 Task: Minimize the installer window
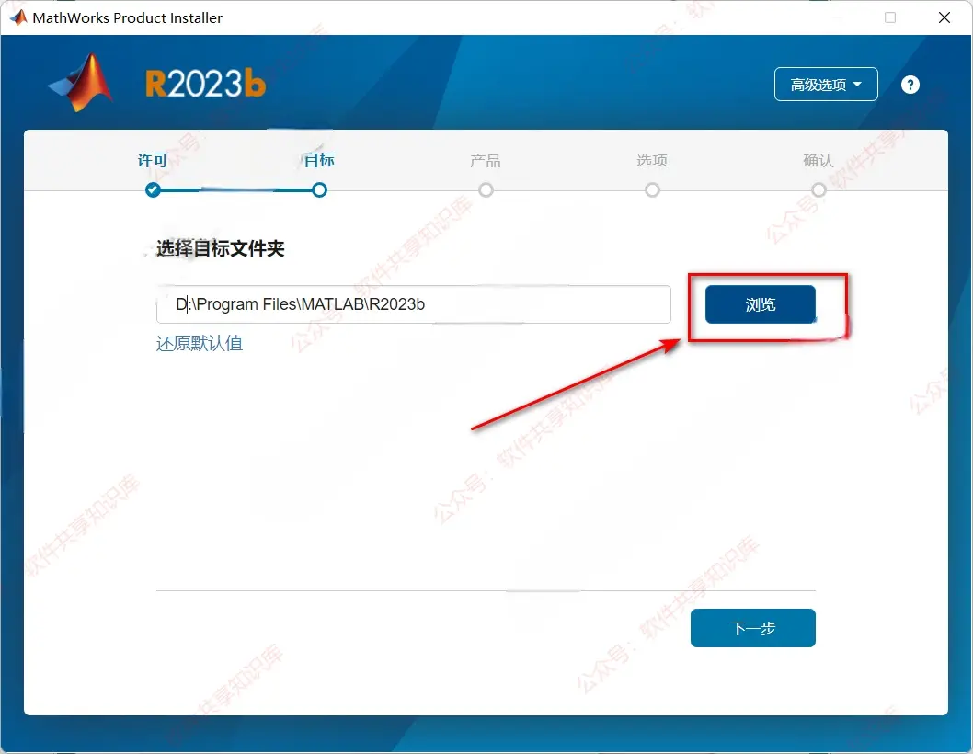coord(837,17)
